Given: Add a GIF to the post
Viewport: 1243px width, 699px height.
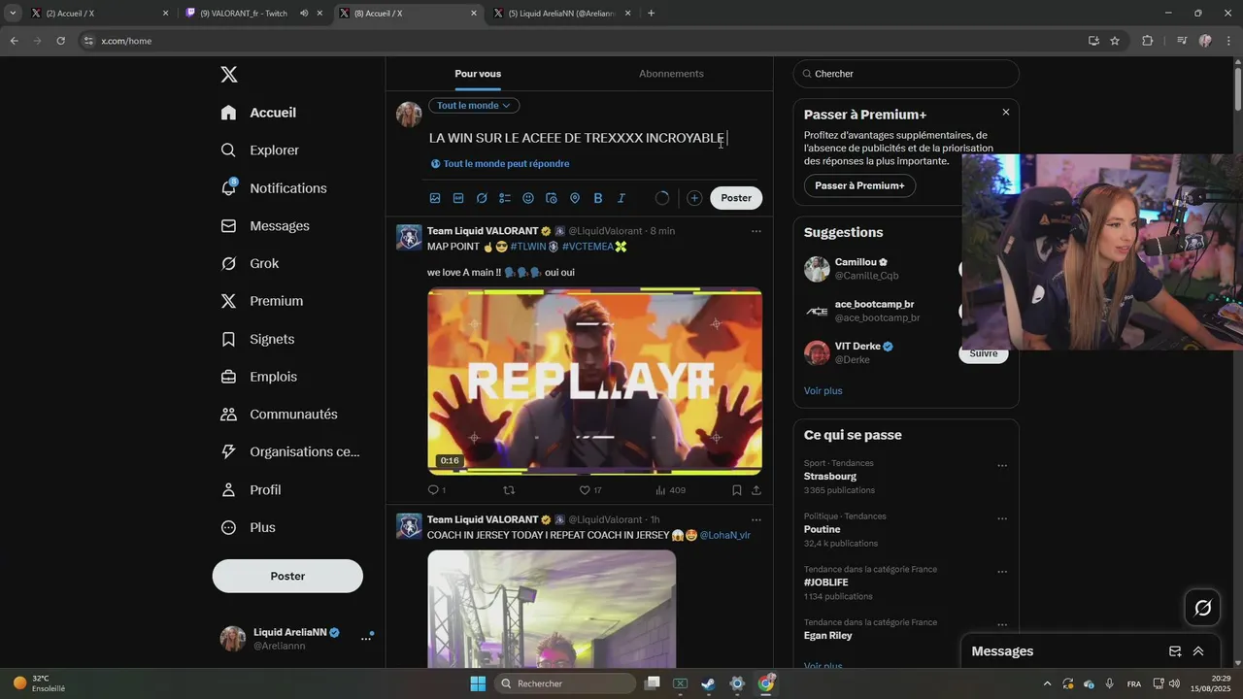Looking at the screenshot, I should 458,198.
